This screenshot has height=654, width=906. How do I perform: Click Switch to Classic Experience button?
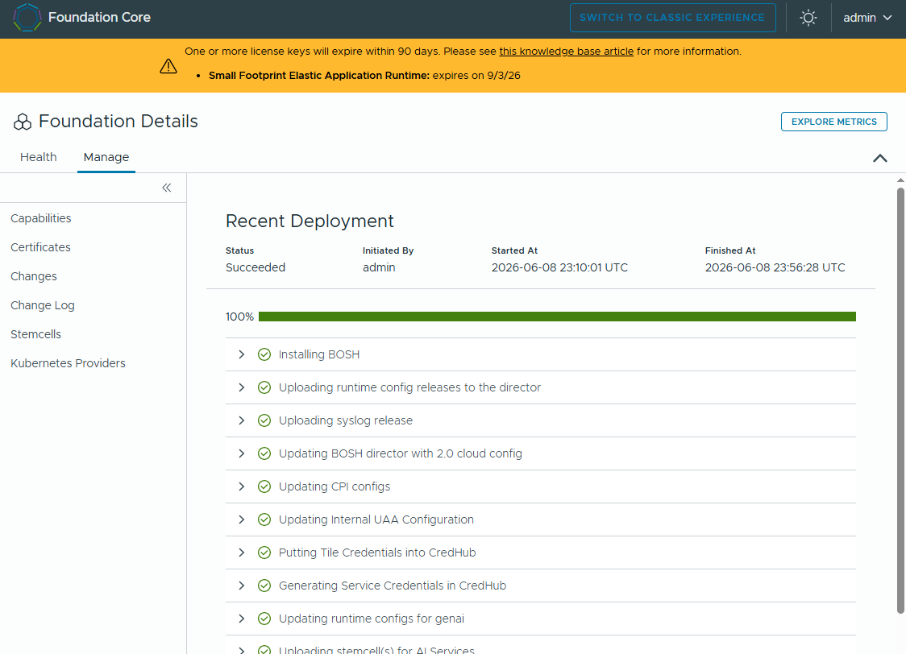[x=672, y=18]
